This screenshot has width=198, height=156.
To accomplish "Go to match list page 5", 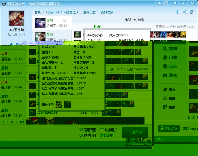I will point(8,122).
